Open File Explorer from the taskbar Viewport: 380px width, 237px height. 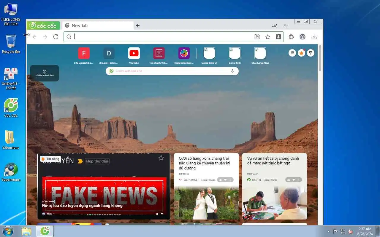tap(26, 231)
